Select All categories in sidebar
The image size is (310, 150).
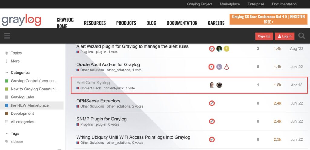(x=22, y=122)
